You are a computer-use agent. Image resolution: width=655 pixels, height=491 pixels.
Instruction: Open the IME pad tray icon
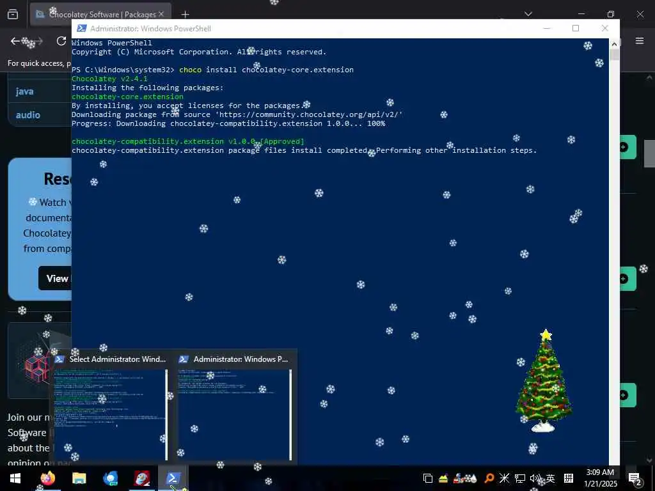pos(569,478)
